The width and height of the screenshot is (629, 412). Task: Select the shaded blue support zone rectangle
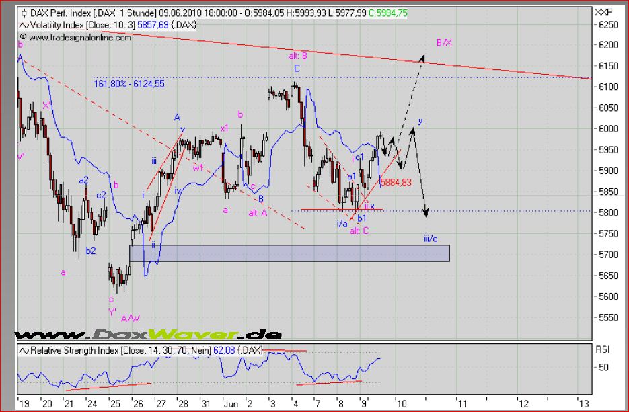point(290,253)
